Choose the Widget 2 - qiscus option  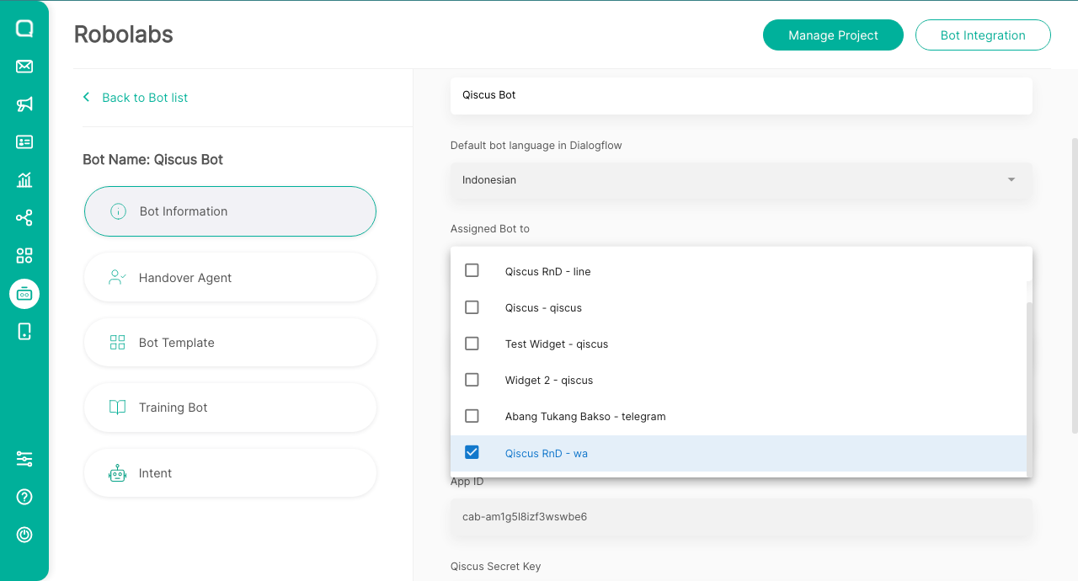tap(548, 381)
